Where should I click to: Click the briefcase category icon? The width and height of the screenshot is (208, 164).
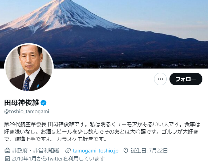7,151
